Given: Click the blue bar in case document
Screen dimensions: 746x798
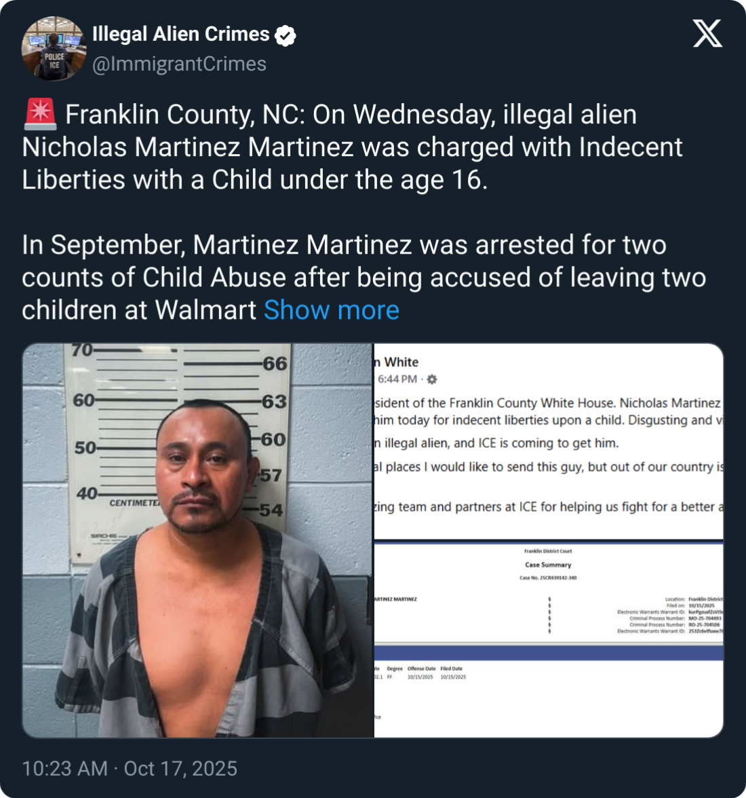Looking at the screenshot, I should pos(549,653).
